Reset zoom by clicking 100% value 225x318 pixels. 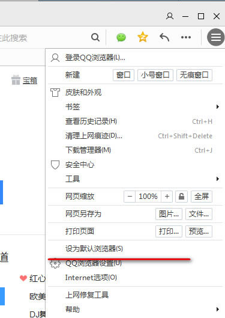[x=148, y=197]
